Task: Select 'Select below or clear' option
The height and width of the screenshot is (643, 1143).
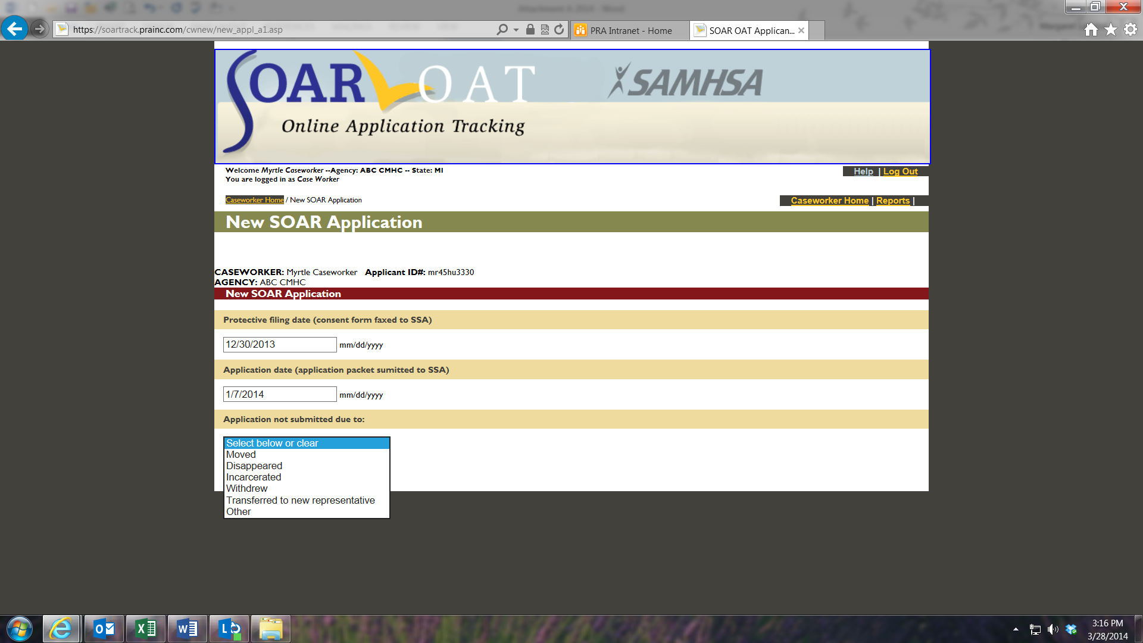Action: (x=272, y=444)
